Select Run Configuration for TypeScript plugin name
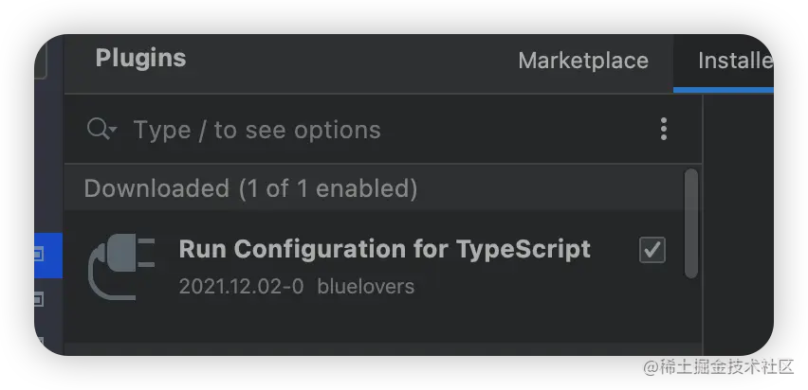Screen dimensions: 808x390 384,249
